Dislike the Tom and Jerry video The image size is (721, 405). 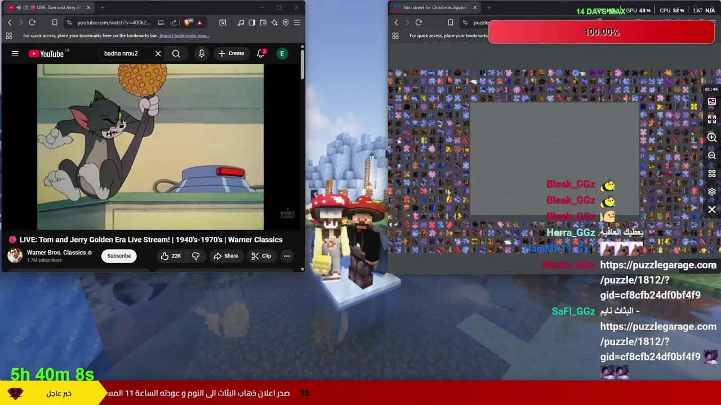pyautogui.click(x=195, y=256)
